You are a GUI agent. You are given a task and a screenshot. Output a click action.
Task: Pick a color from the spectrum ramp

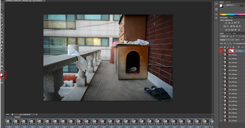click(x=232, y=15)
